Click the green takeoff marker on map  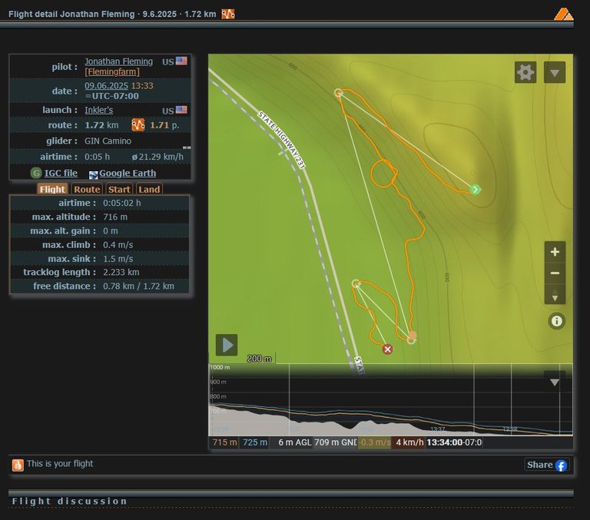476,189
